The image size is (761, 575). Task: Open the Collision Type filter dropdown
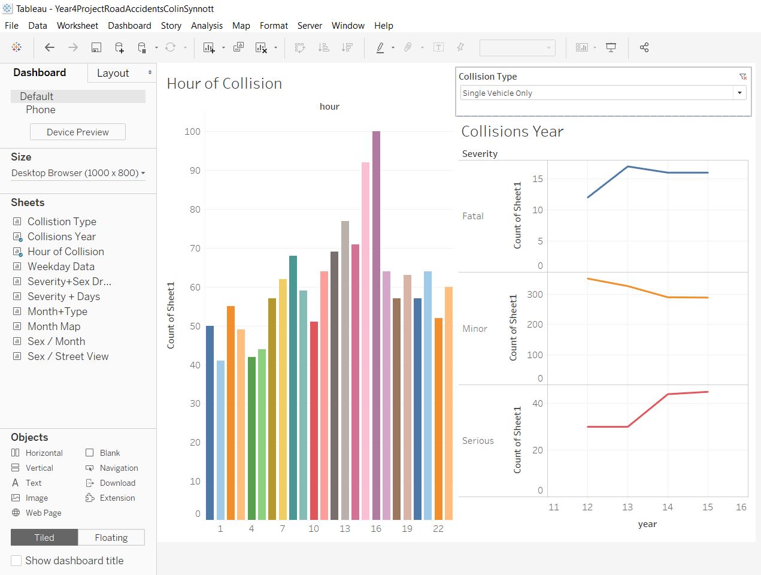[739, 93]
